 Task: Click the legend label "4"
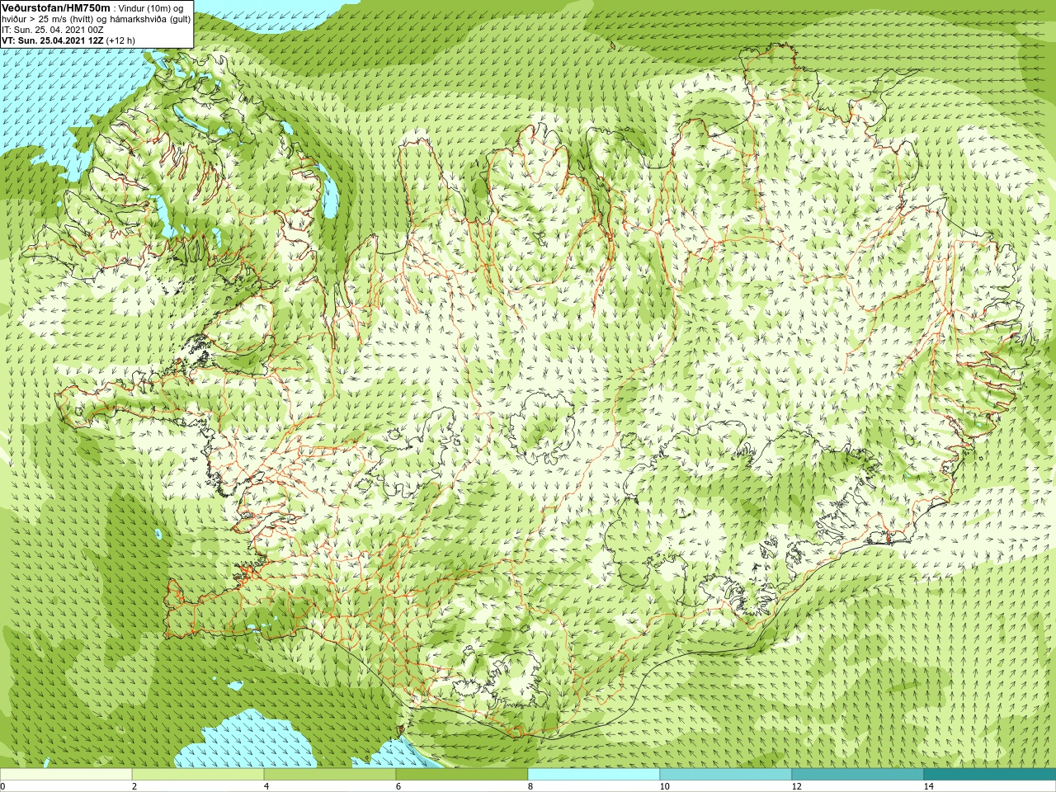click(x=266, y=786)
